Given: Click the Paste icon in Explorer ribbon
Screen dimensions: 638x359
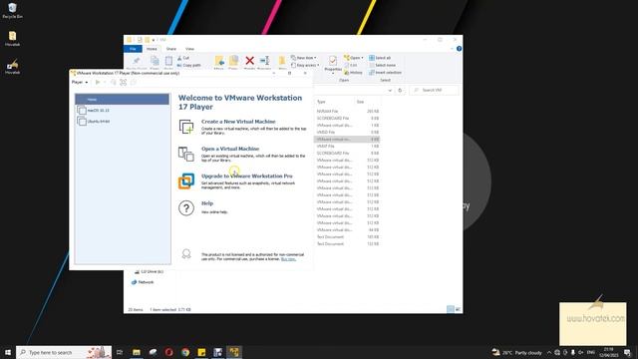Looking at the screenshot, I should (168, 61).
